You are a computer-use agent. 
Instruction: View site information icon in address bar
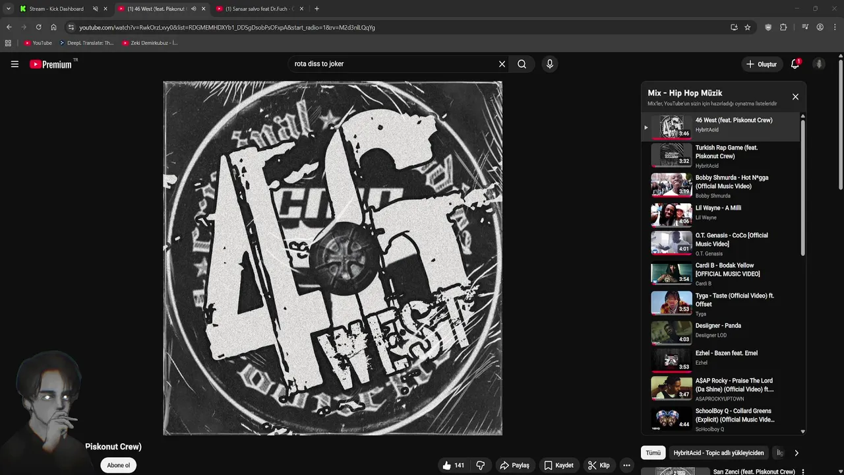tap(71, 27)
